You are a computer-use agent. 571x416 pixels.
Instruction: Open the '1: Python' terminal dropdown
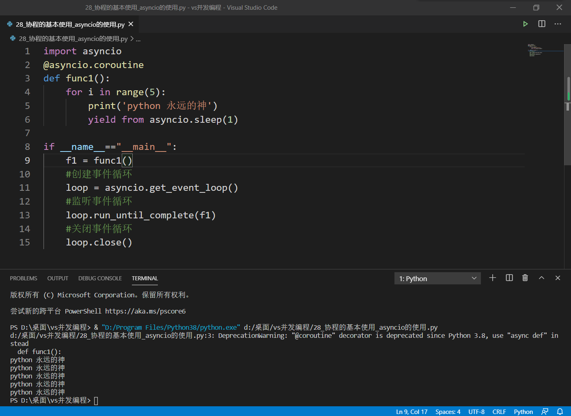pyautogui.click(x=437, y=278)
